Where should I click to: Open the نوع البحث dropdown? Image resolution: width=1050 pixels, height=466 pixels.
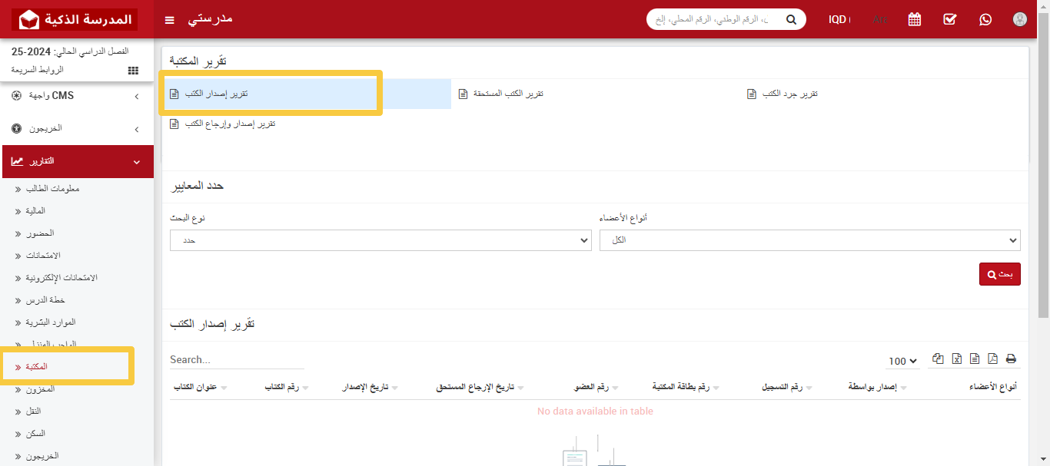[380, 240]
